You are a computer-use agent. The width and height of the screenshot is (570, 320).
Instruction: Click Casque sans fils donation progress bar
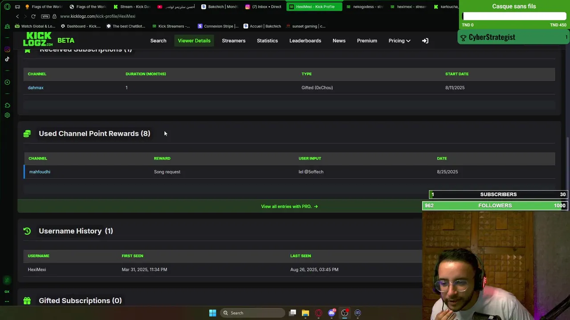click(x=514, y=16)
